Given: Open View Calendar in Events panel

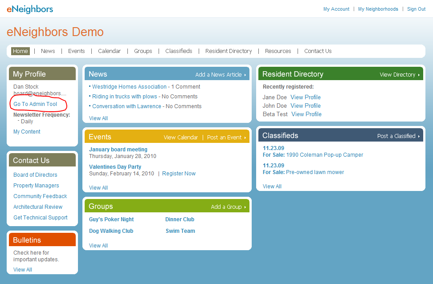Looking at the screenshot, I should point(180,138).
